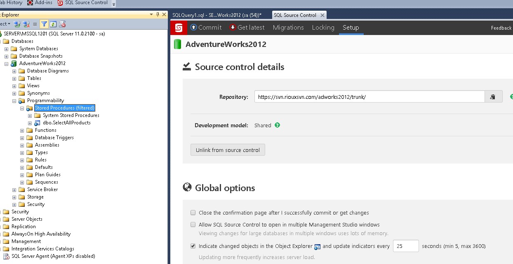Select dbo.SelectAllProducts stored procedure icon
Viewport: 513px width, 264px height.
38,123
